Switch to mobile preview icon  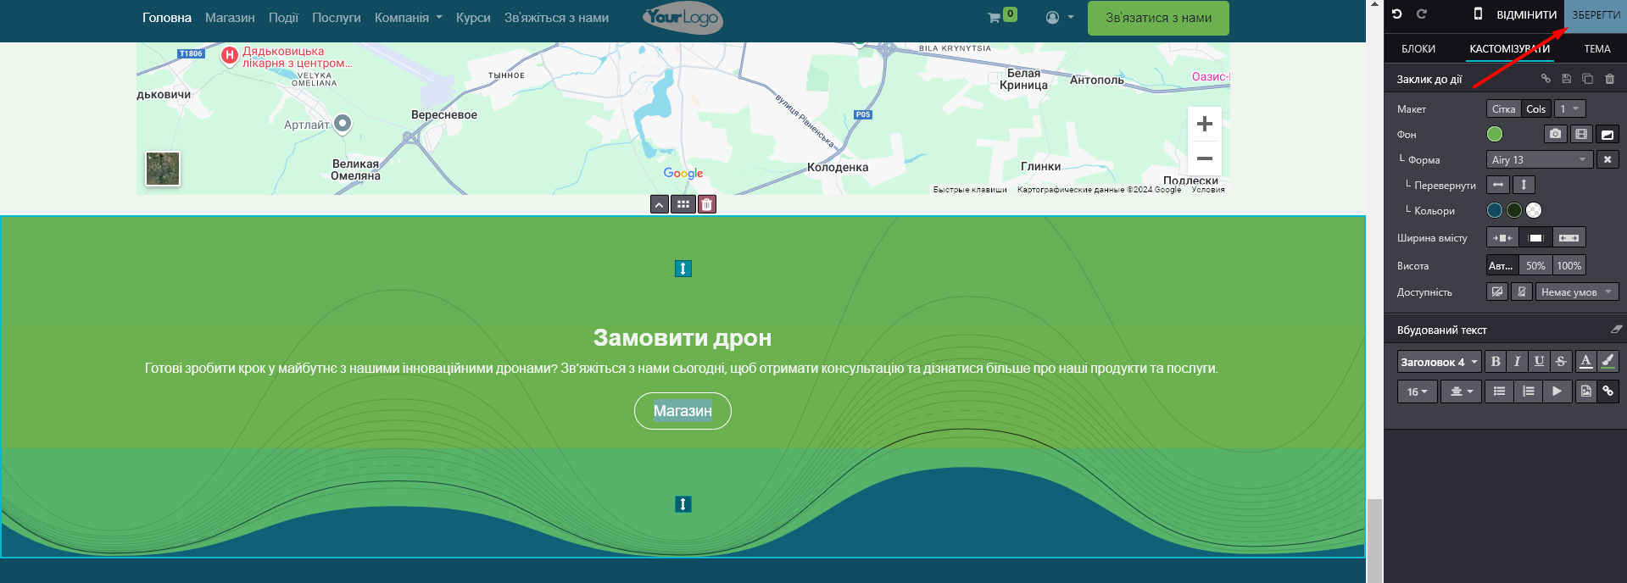(1478, 14)
